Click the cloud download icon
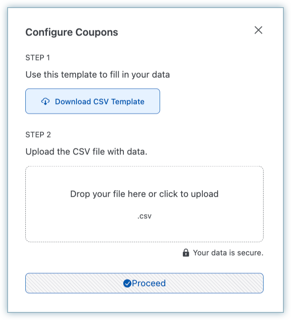The width and height of the screenshot is (291, 320). tap(45, 102)
